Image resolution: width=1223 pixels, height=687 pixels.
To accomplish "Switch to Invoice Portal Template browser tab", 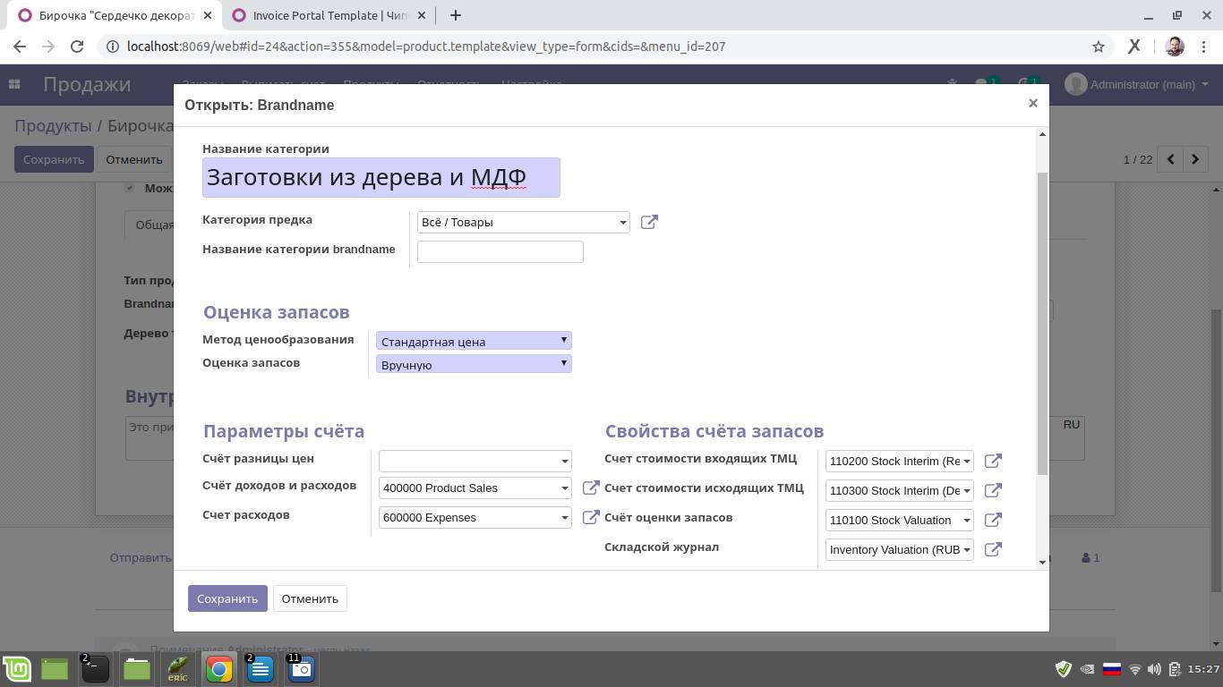I will click(x=328, y=15).
